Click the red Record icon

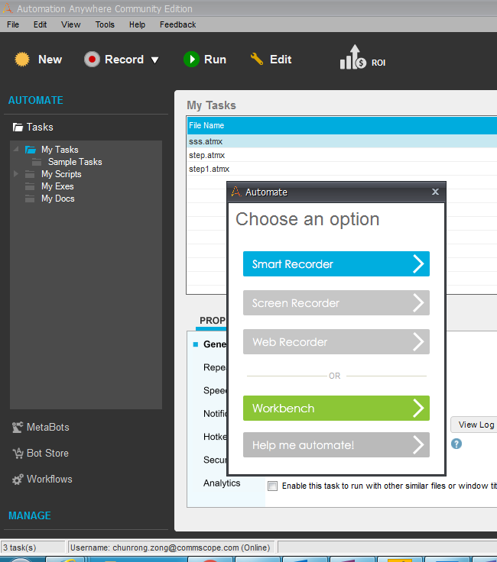tap(92, 59)
